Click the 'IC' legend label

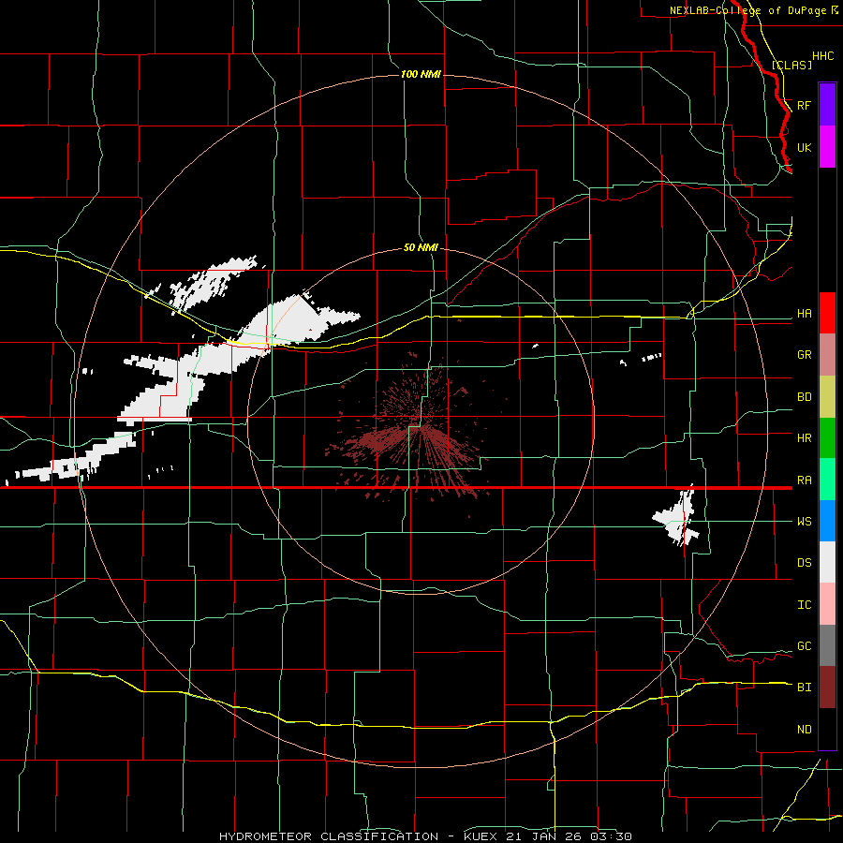(804, 605)
